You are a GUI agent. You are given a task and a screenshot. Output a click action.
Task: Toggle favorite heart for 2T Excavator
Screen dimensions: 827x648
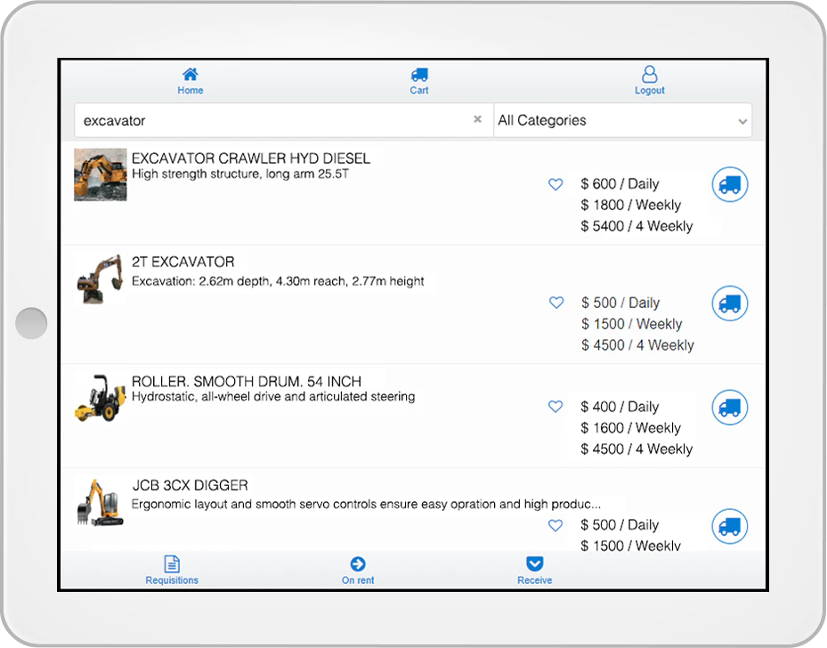coord(555,302)
